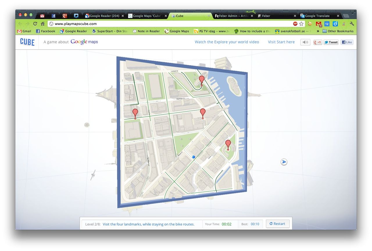Image resolution: width=372 pixels, height=251 pixels.
Task: Mute the game sound
Action: (305, 42)
